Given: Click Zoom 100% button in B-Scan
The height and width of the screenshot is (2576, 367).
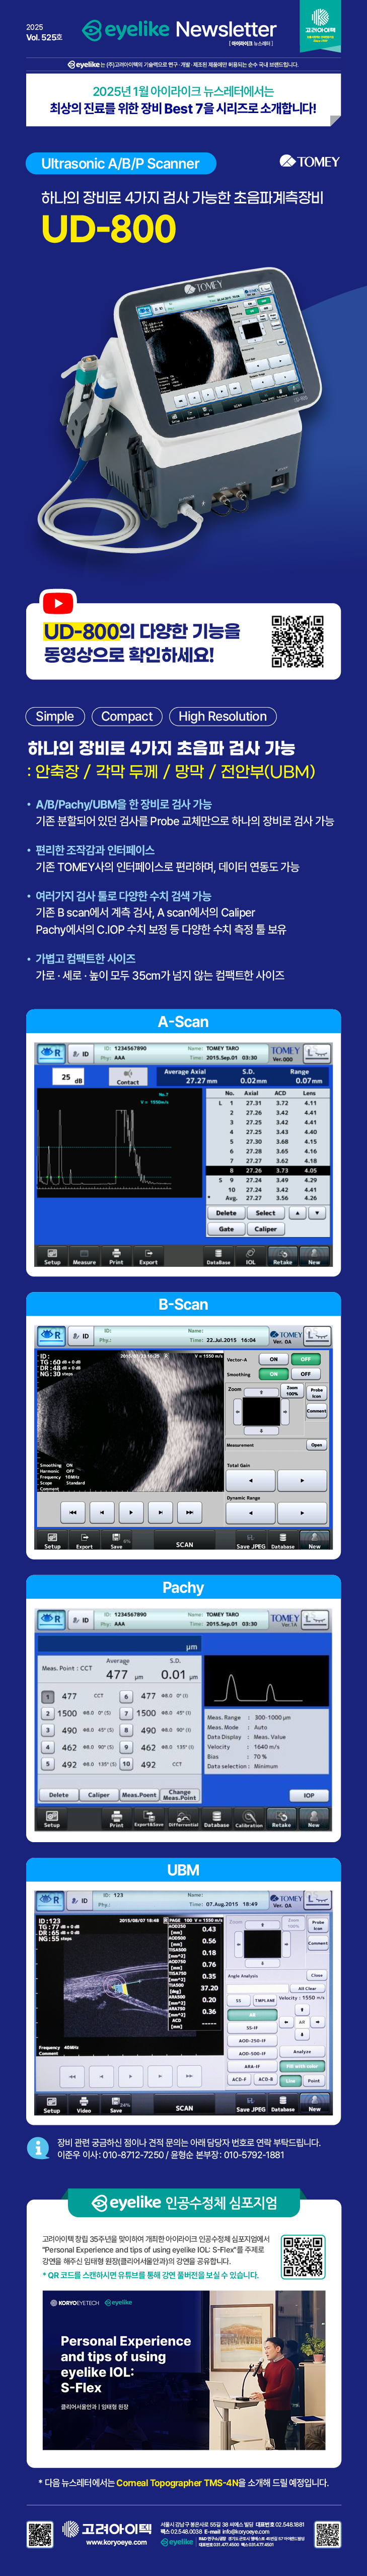Looking at the screenshot, I should click(x=292, y=1391).
